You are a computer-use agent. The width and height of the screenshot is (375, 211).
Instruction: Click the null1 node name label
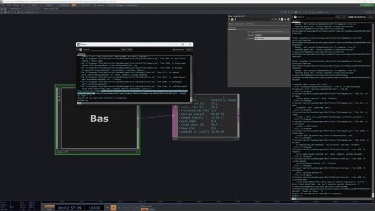click(176, 139)
